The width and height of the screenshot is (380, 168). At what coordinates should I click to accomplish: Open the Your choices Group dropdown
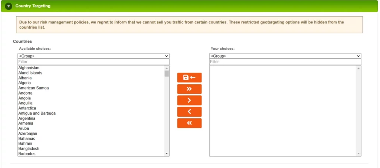pos(285,56)
